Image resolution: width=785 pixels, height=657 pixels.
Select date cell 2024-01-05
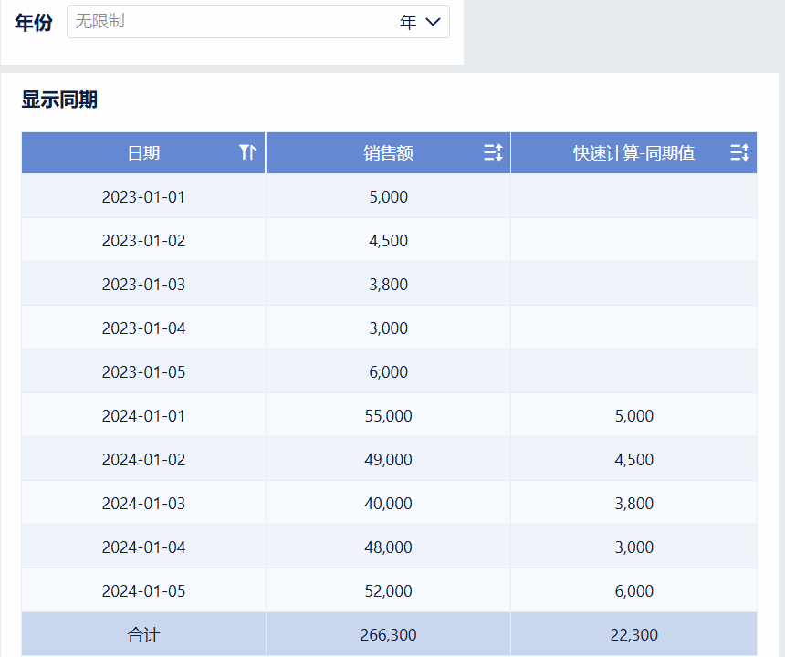tap(143, 591)
